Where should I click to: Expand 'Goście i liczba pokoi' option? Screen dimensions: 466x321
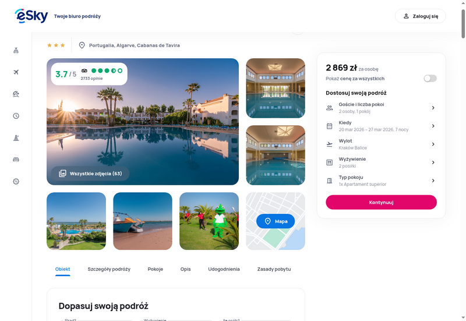tap(381, 108)
